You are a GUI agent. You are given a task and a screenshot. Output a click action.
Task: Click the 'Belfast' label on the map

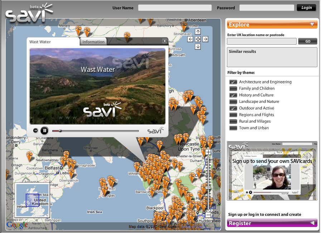point(52,168)
